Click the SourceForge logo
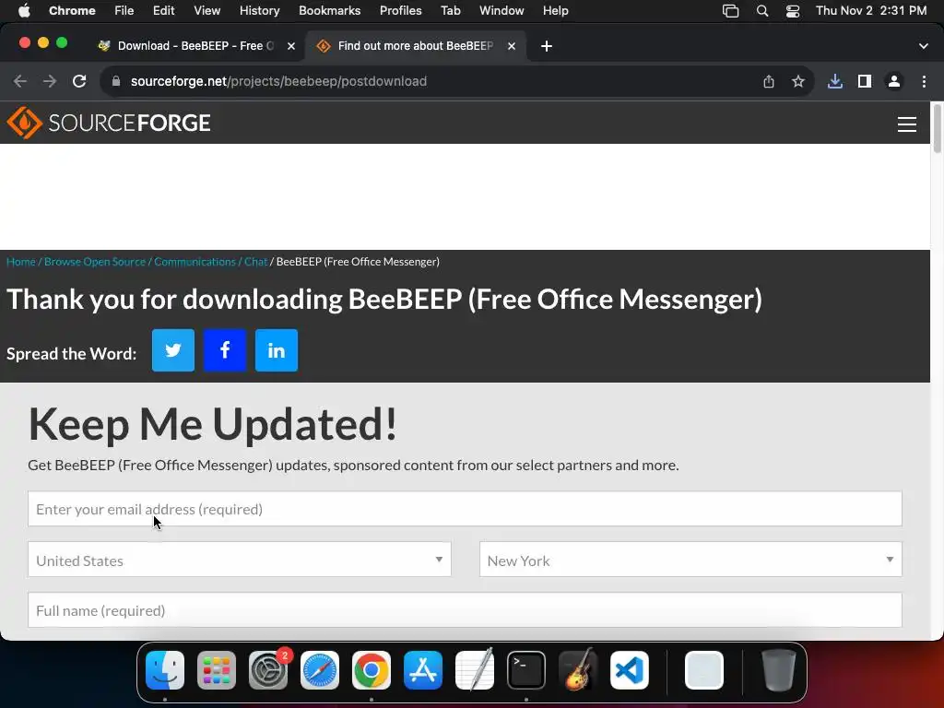944x708 pixels. click(109, 123)
